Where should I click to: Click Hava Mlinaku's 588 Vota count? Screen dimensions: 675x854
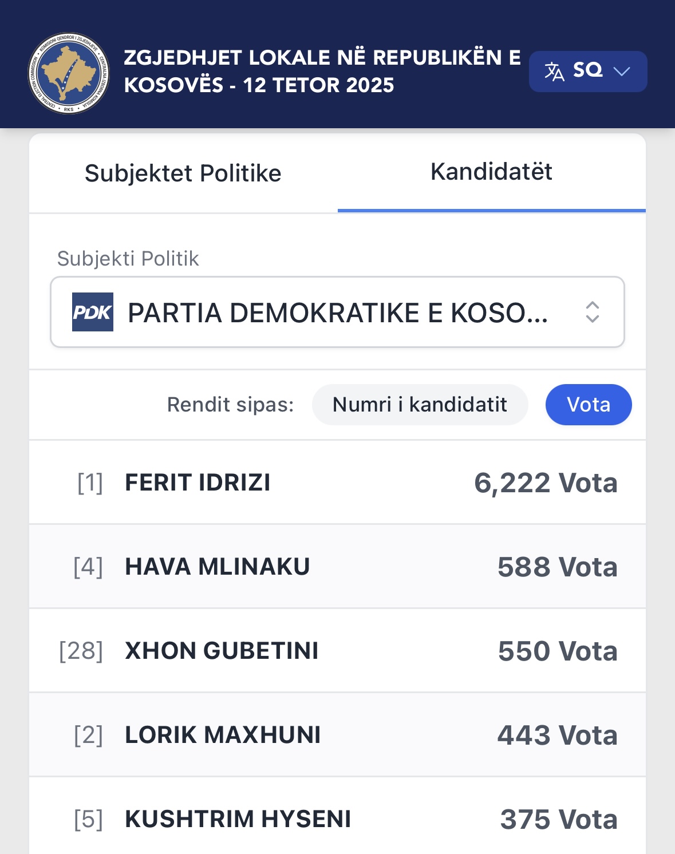(x=557, y=567)
